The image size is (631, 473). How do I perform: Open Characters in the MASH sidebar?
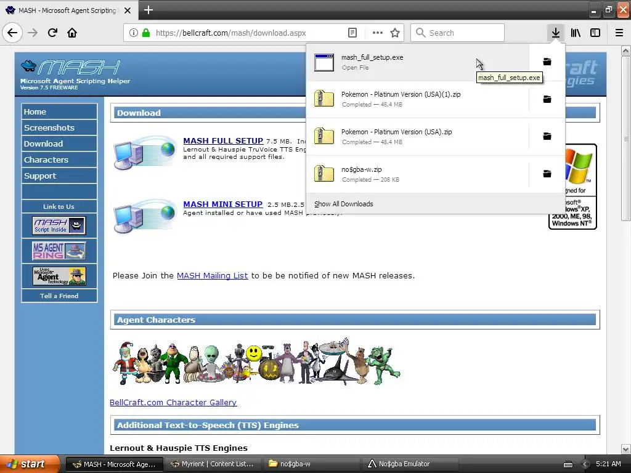(x=59, y=160)
